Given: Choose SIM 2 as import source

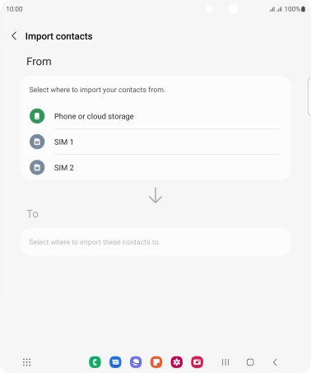Looking at the screenshot, I should (155, 167).
